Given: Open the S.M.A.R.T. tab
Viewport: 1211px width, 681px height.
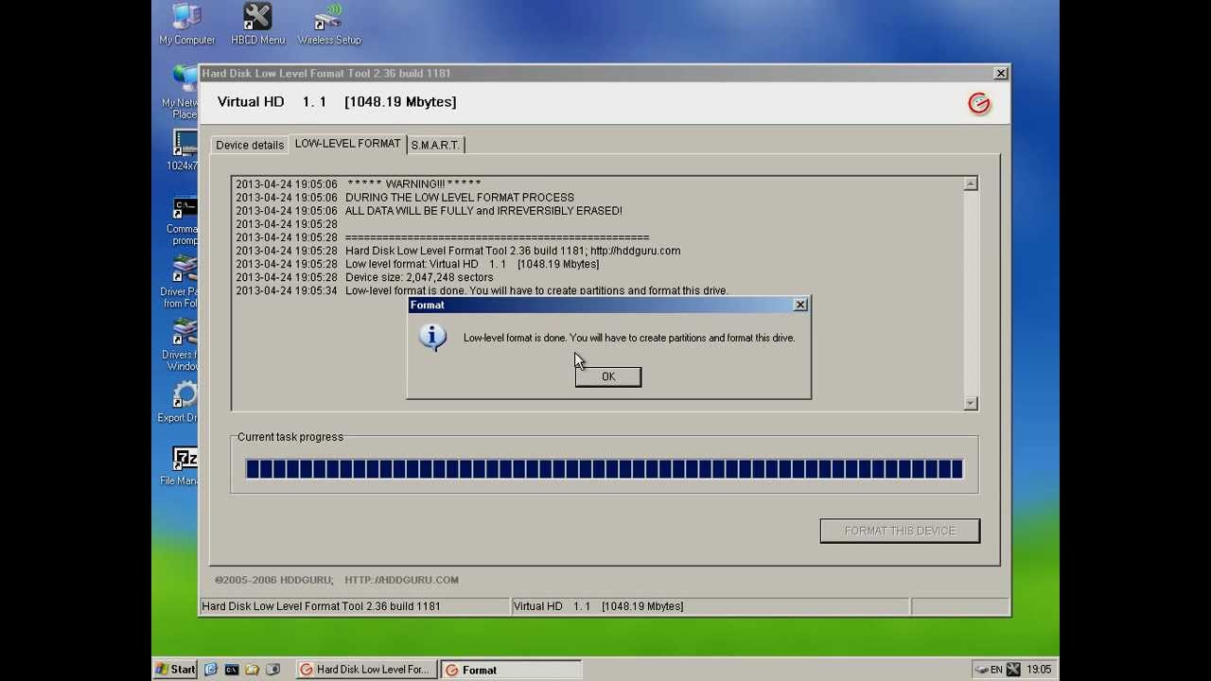Looking at the screenshot, I should pyautogui.click(x=435, y=145).
